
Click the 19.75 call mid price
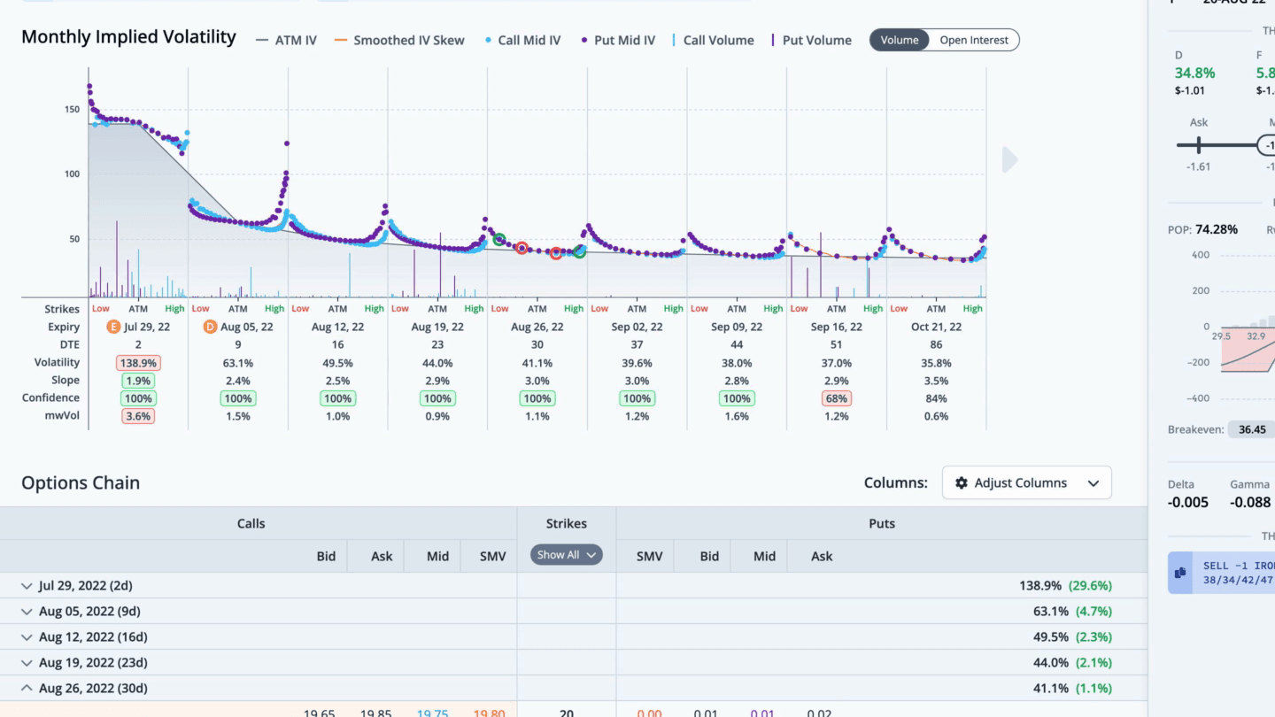pyautogui.click(x=432, y=712)
